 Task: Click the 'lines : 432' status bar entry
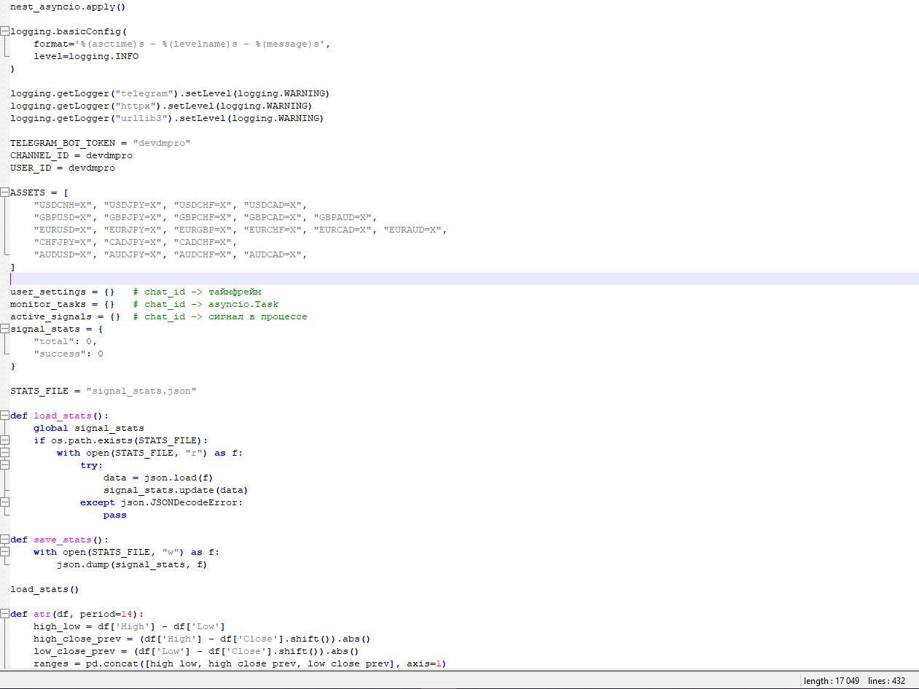(x=887, y=681)
